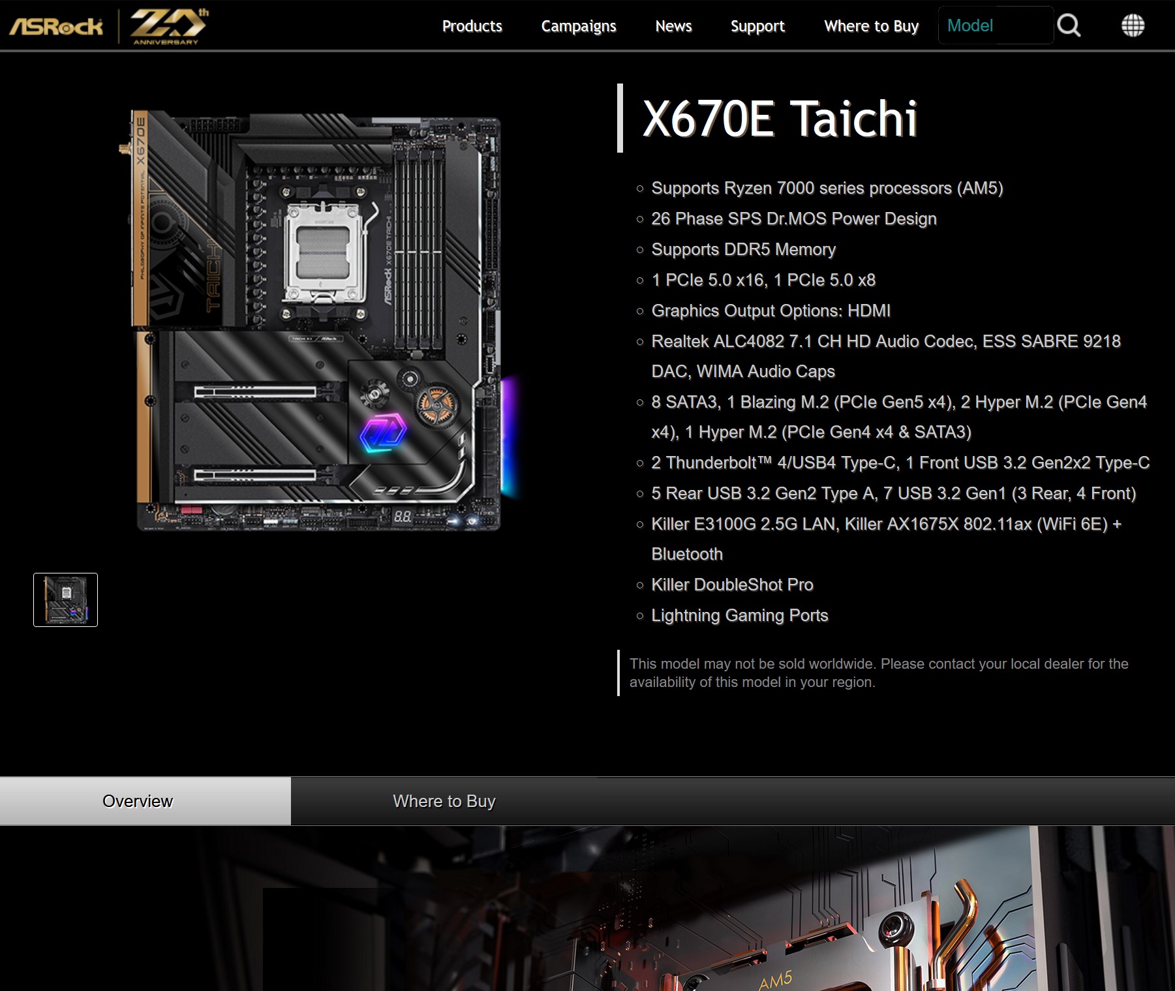The height and width of the screenshot is (991, 1175).
Task: Click the ASRock logo
Action: (56, 26)
